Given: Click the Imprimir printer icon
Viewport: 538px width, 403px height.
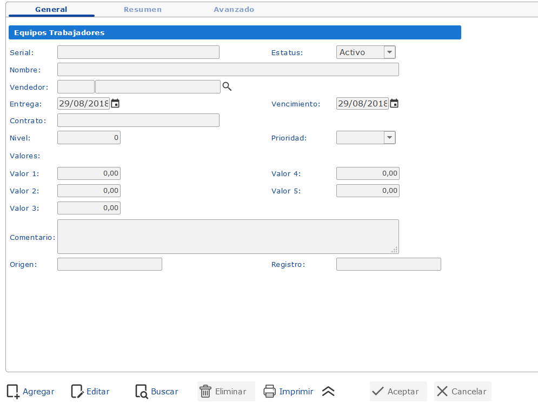Looking at the screenshot, I should coord(270,392).
